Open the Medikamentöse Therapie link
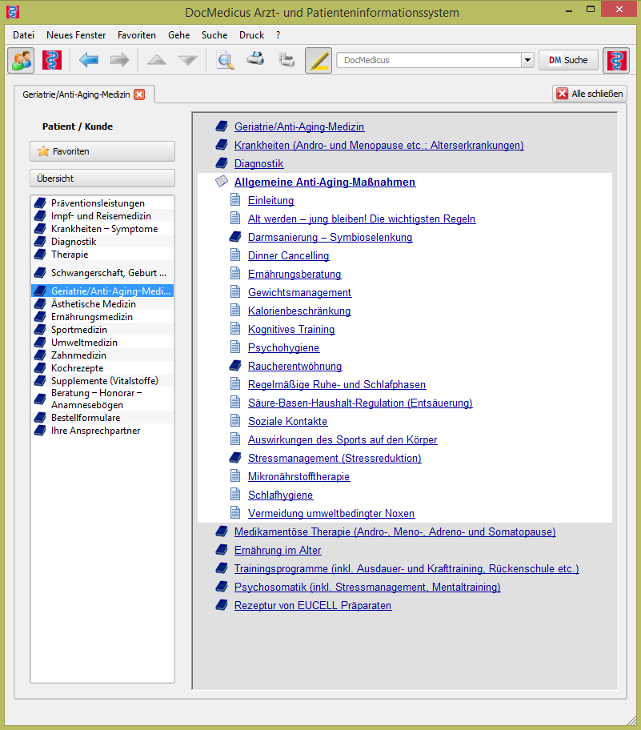Image resolution: width=641 pixels, height=730 pixels. [x=395, y=531]
